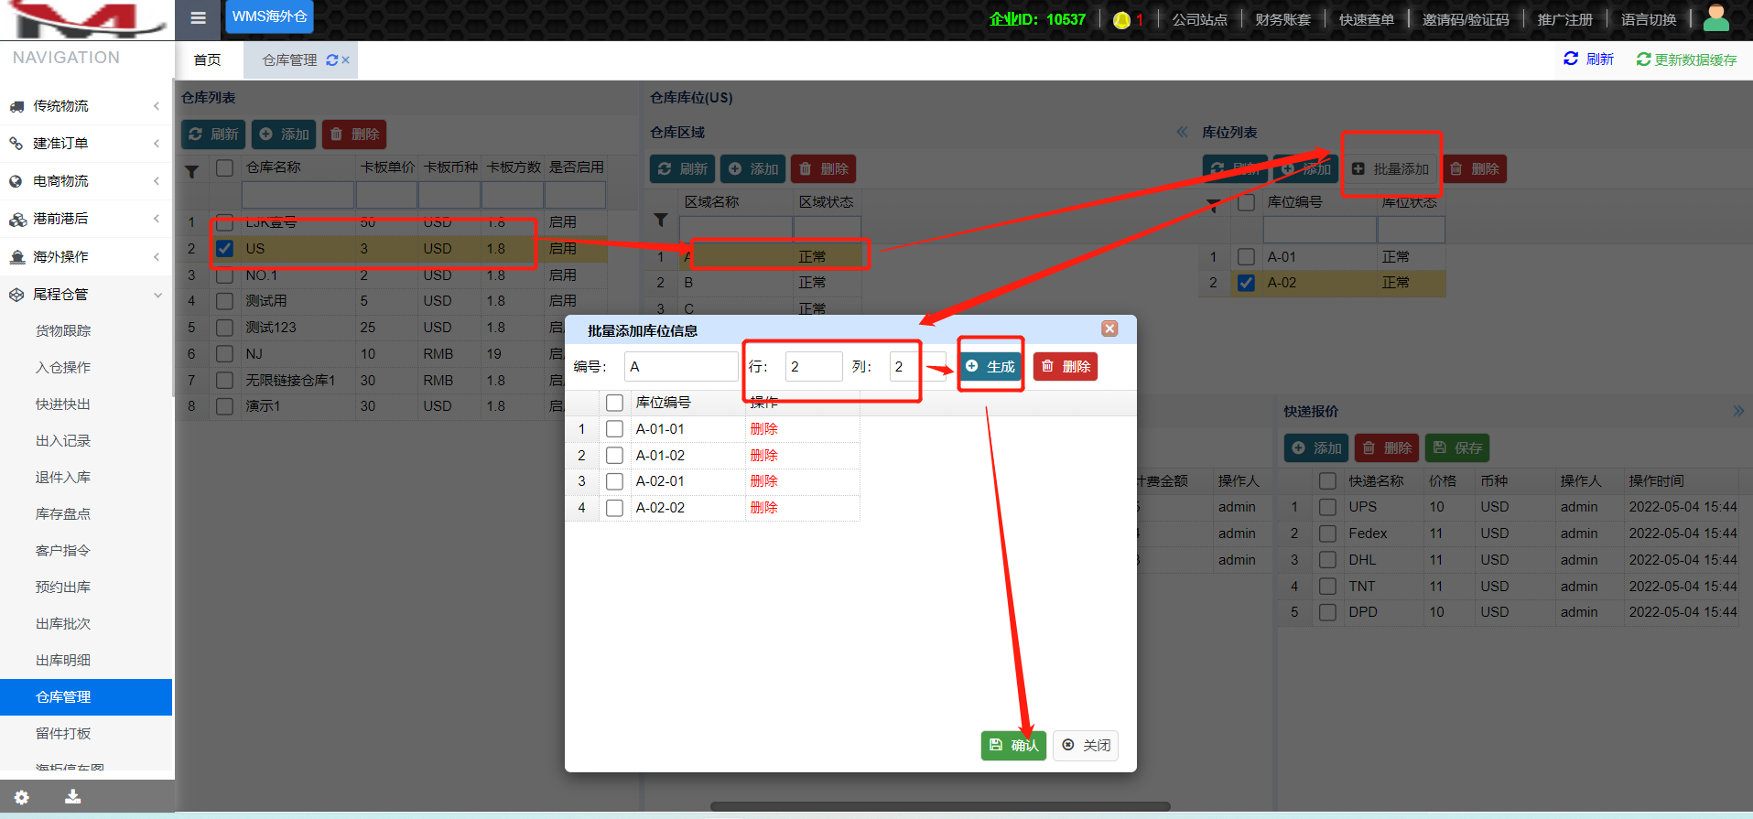Screen dimensions: 1753x819
Task: Click 更新数据缓存 link at top right
Action: tap(1687, 59)
